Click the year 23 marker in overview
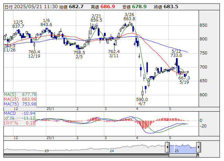The width and height of the screenshot is (224, 161). tap(47, 151)
